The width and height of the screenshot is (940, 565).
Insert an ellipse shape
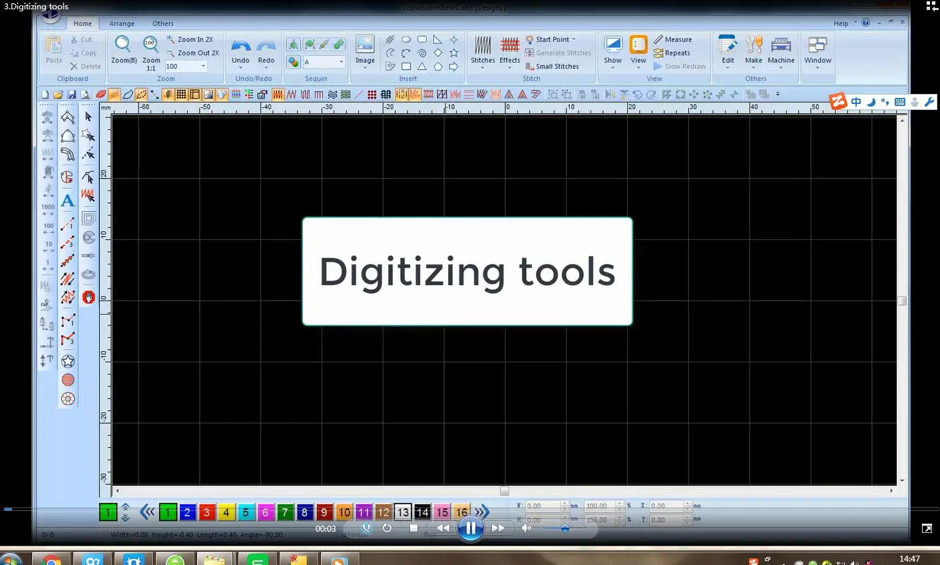406,39
